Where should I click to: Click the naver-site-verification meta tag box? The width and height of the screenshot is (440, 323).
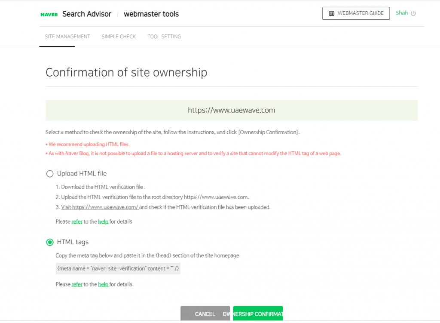[118, 268]
